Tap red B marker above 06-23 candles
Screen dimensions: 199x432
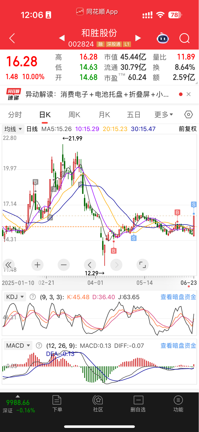[177, 212]
